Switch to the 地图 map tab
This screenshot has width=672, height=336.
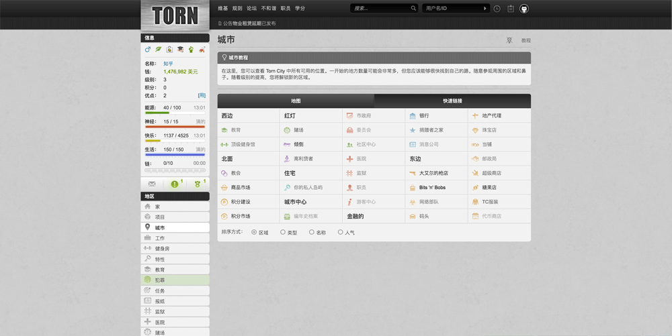click(296, 101)
